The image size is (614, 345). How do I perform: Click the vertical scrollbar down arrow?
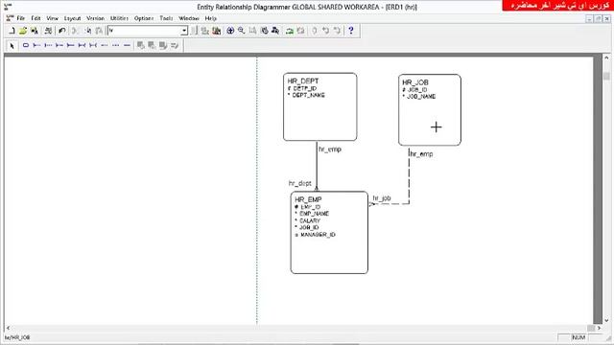[x=606, y=320]
